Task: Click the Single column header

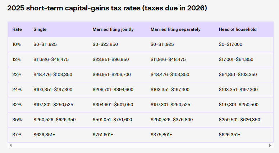Action: coord(40,29)
